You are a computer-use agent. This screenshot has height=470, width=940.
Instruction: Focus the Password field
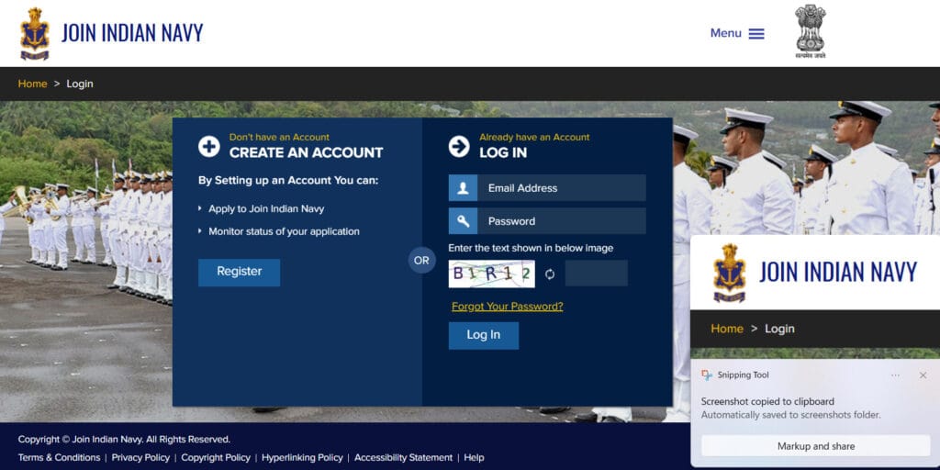click(x=562, y=221)
